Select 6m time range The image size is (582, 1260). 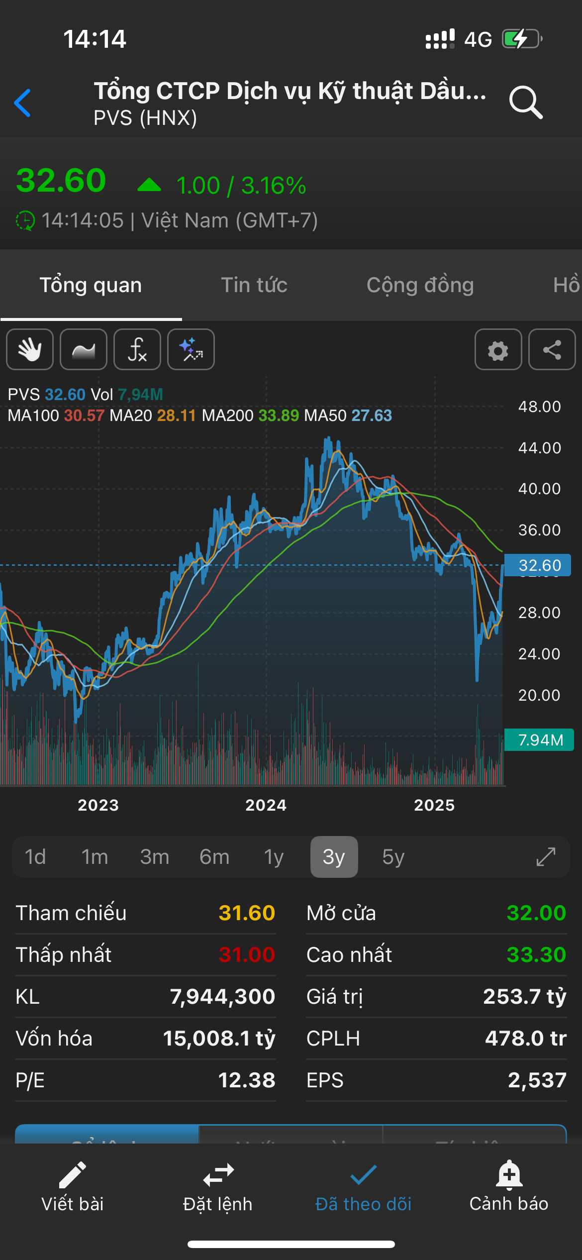tap(214, 857)
